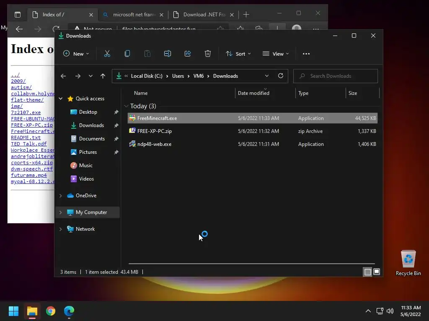Switch to details view layout icon
The height and width of the screenshot is (321, 429).
coord(367,272)
